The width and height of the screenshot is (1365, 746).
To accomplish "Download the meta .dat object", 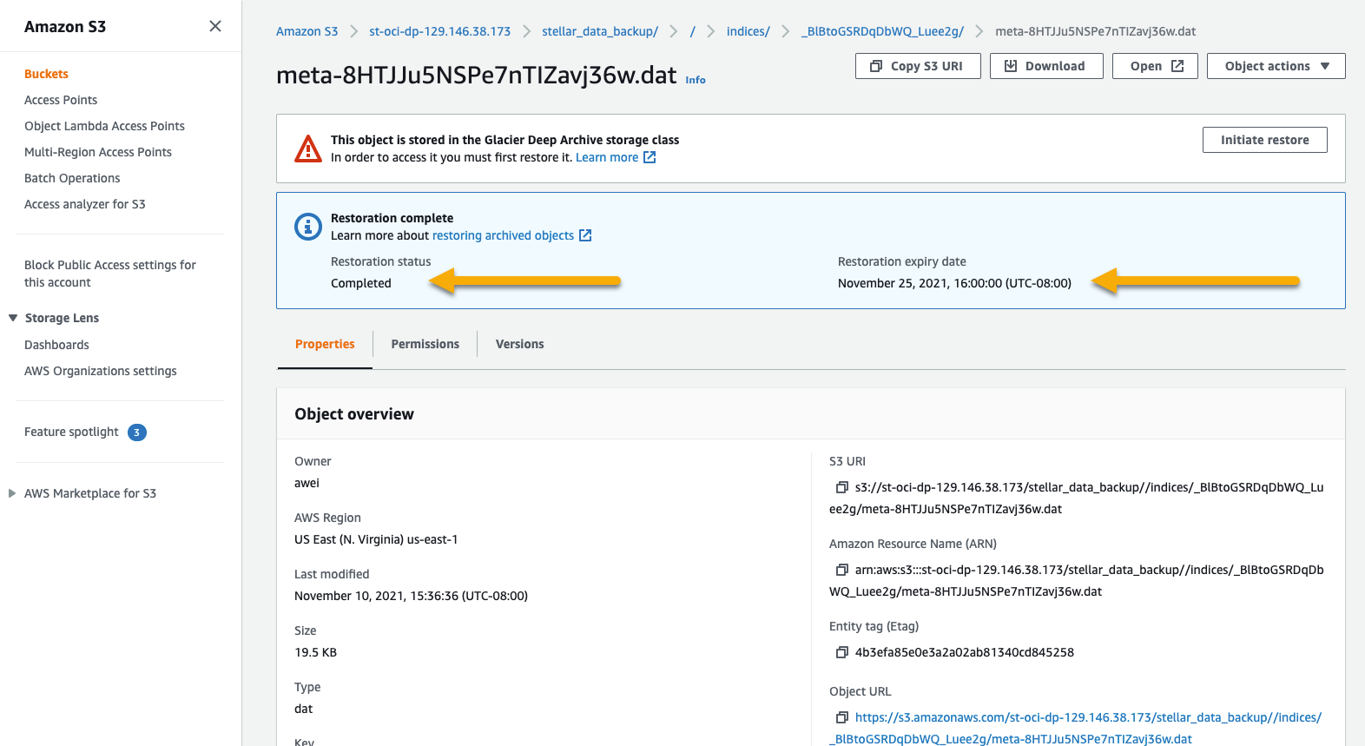I will 1045,66.
